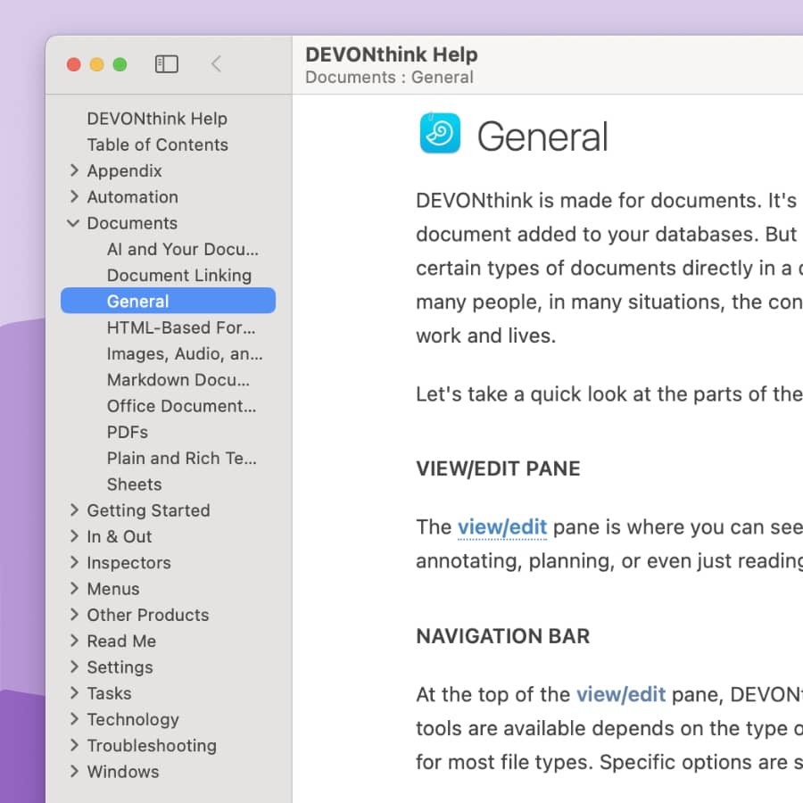Select General in the sidebar
Viewport: 803px width, 803px height.
coord(168,301)
